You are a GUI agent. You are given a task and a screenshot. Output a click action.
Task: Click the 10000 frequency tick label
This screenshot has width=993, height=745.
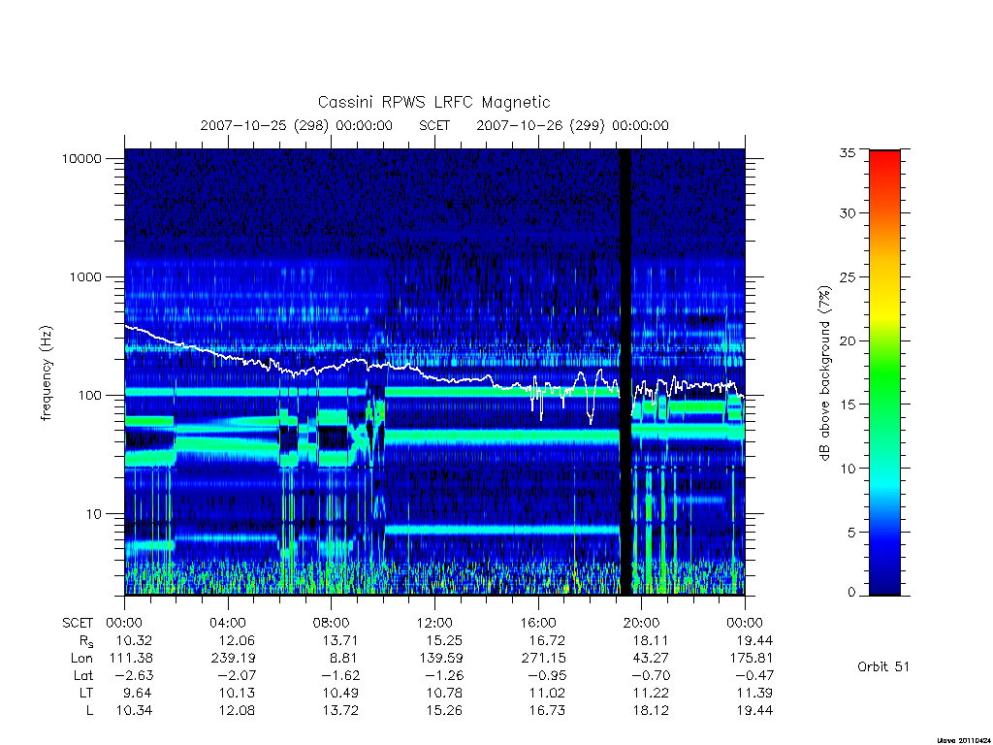click(81, 158)
